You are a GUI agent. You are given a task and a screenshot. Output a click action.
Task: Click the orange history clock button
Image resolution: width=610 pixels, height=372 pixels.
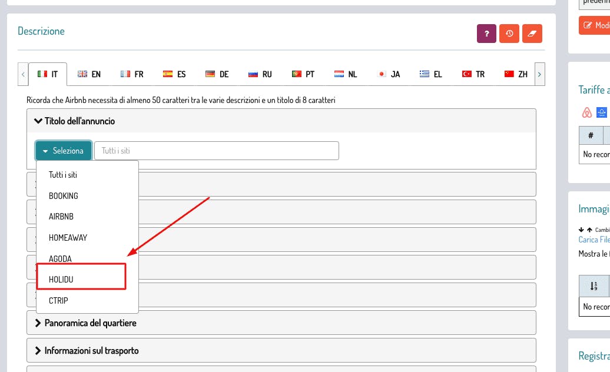tap(509, 34)
